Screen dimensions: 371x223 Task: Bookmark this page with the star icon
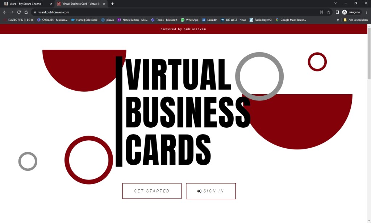coord(329,12)
